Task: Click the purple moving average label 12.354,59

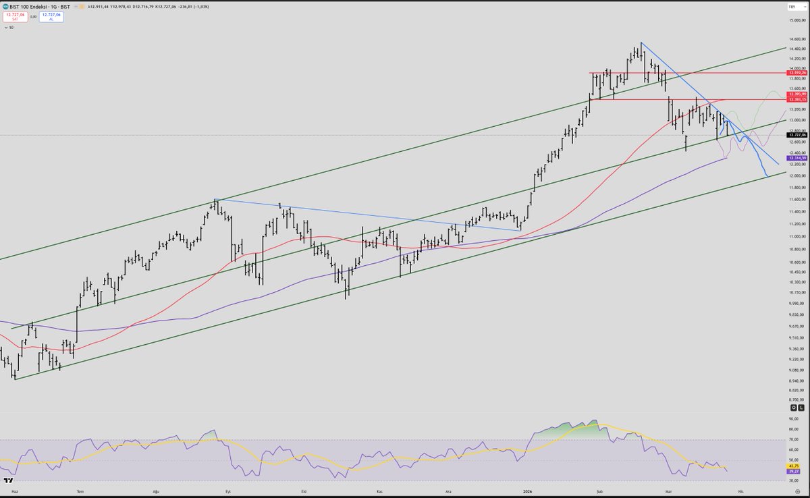Action: 798,158
